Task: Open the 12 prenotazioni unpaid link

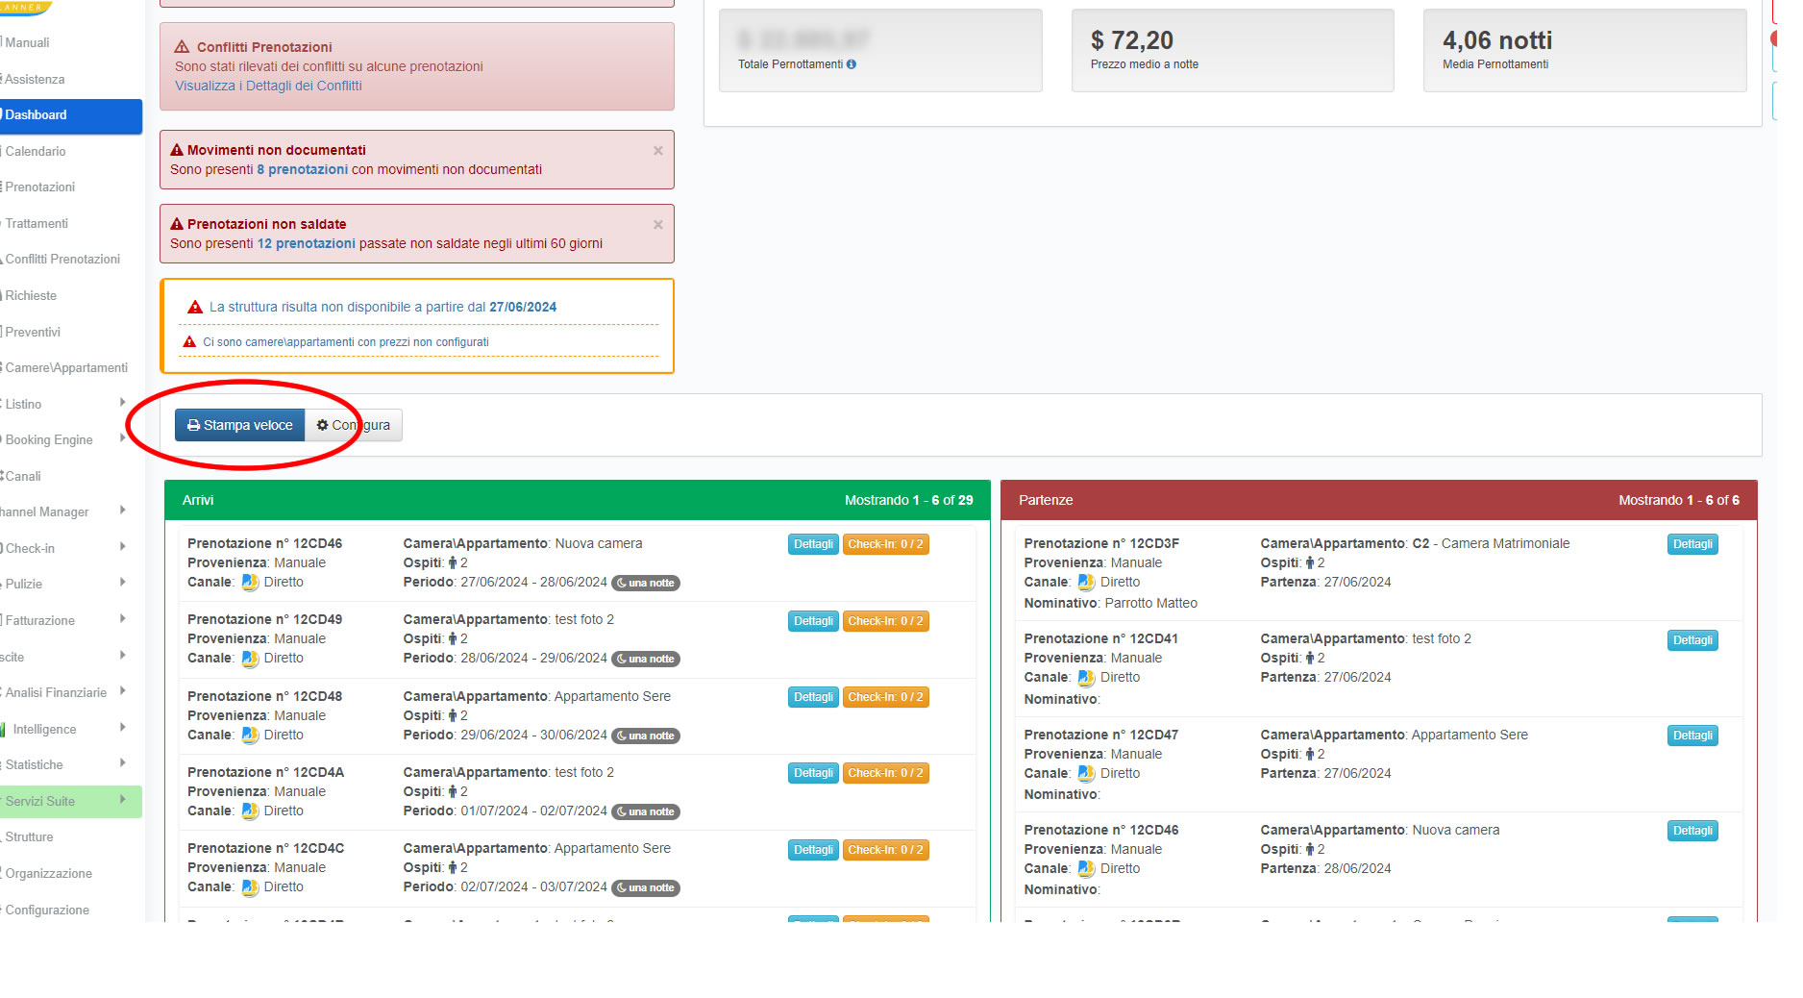Action: point(306,243)
